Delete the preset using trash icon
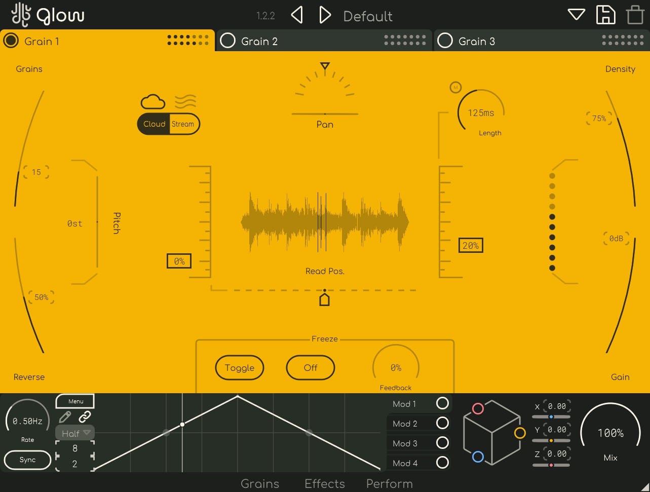 [x=635, y=15]
